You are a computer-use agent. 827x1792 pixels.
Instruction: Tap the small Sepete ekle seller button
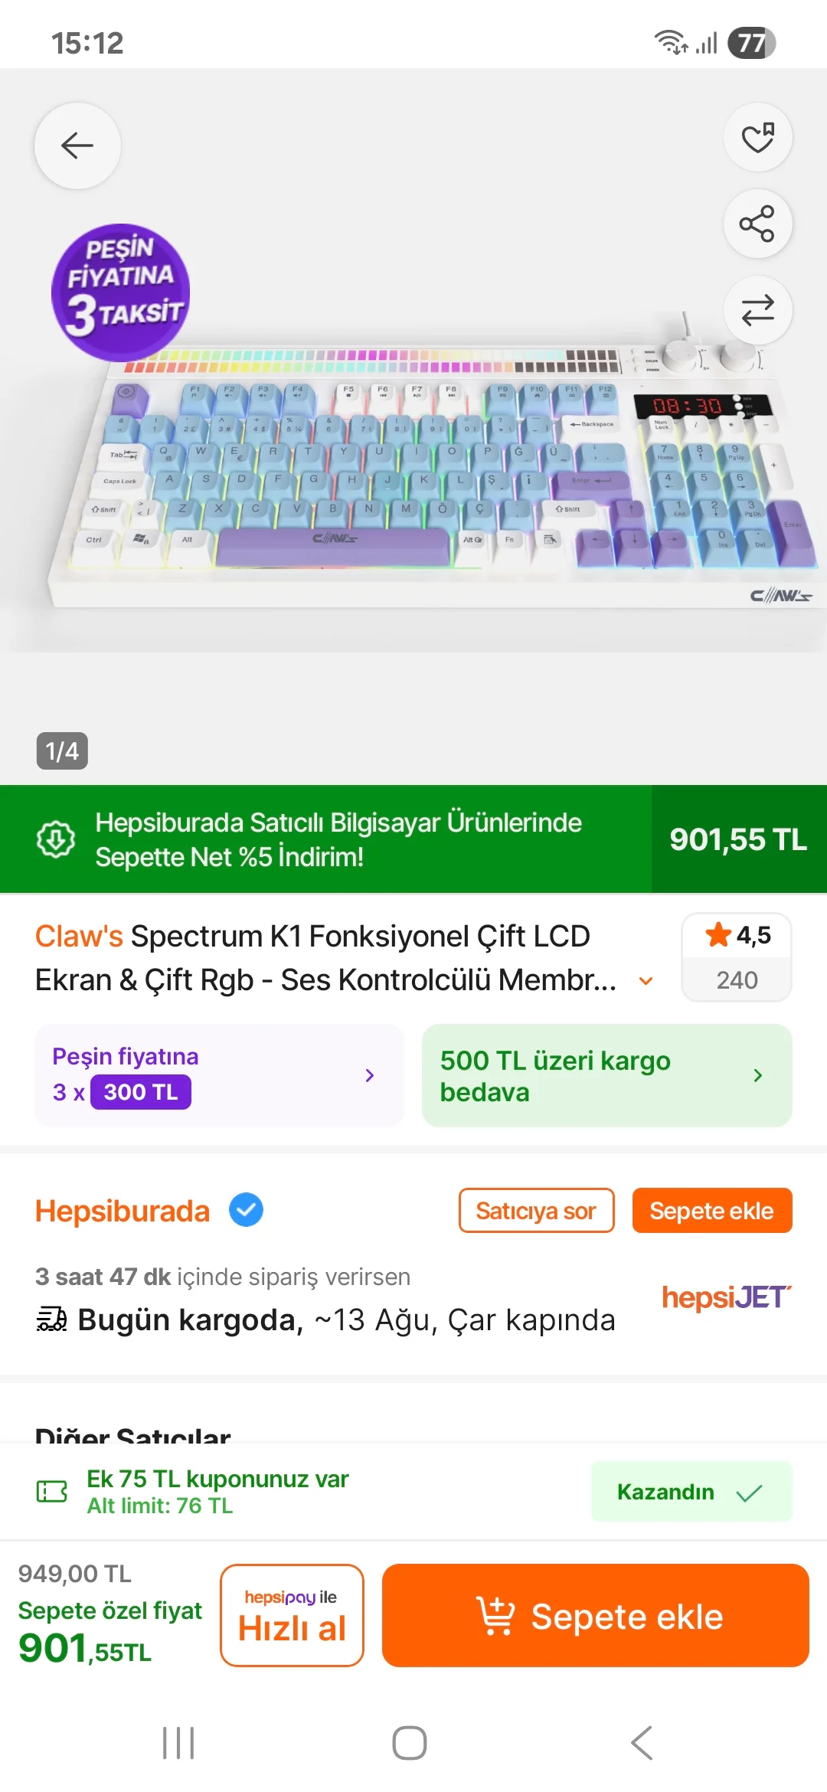coord(711,1211)
